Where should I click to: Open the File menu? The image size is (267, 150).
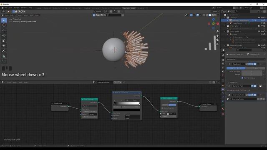(6, 8)
